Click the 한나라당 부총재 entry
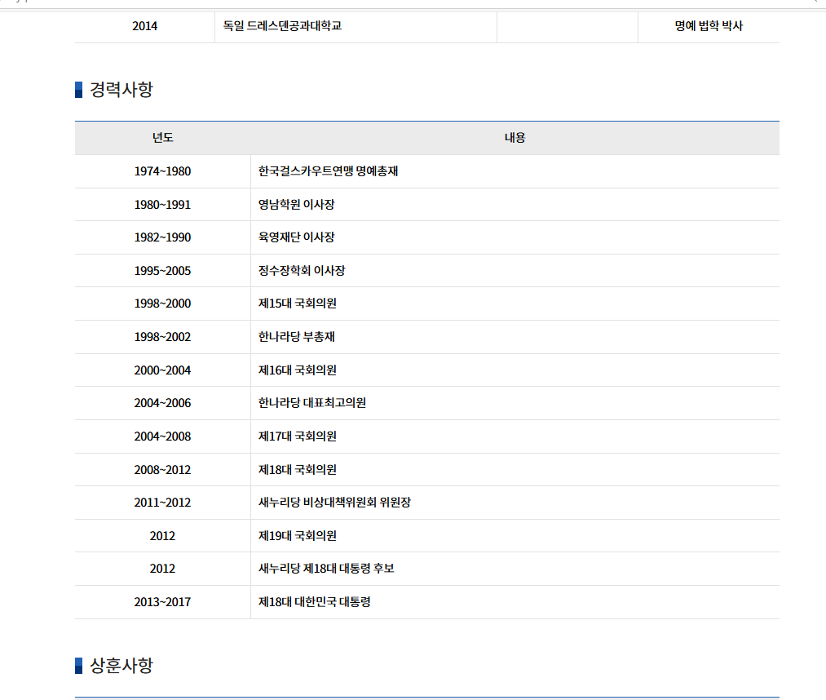Viewport: 826px width, 700px height. pyautogui.click(x=297, y=336)
